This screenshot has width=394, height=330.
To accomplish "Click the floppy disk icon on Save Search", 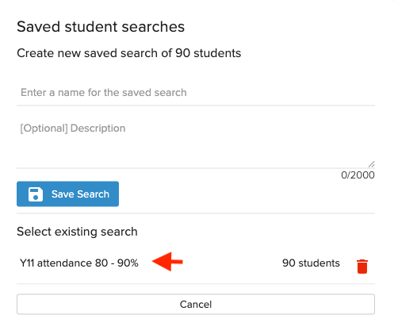I will coord(36,194).
